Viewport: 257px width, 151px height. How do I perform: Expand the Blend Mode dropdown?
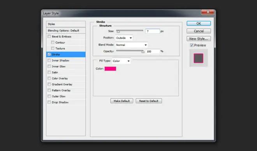(132, 45)
